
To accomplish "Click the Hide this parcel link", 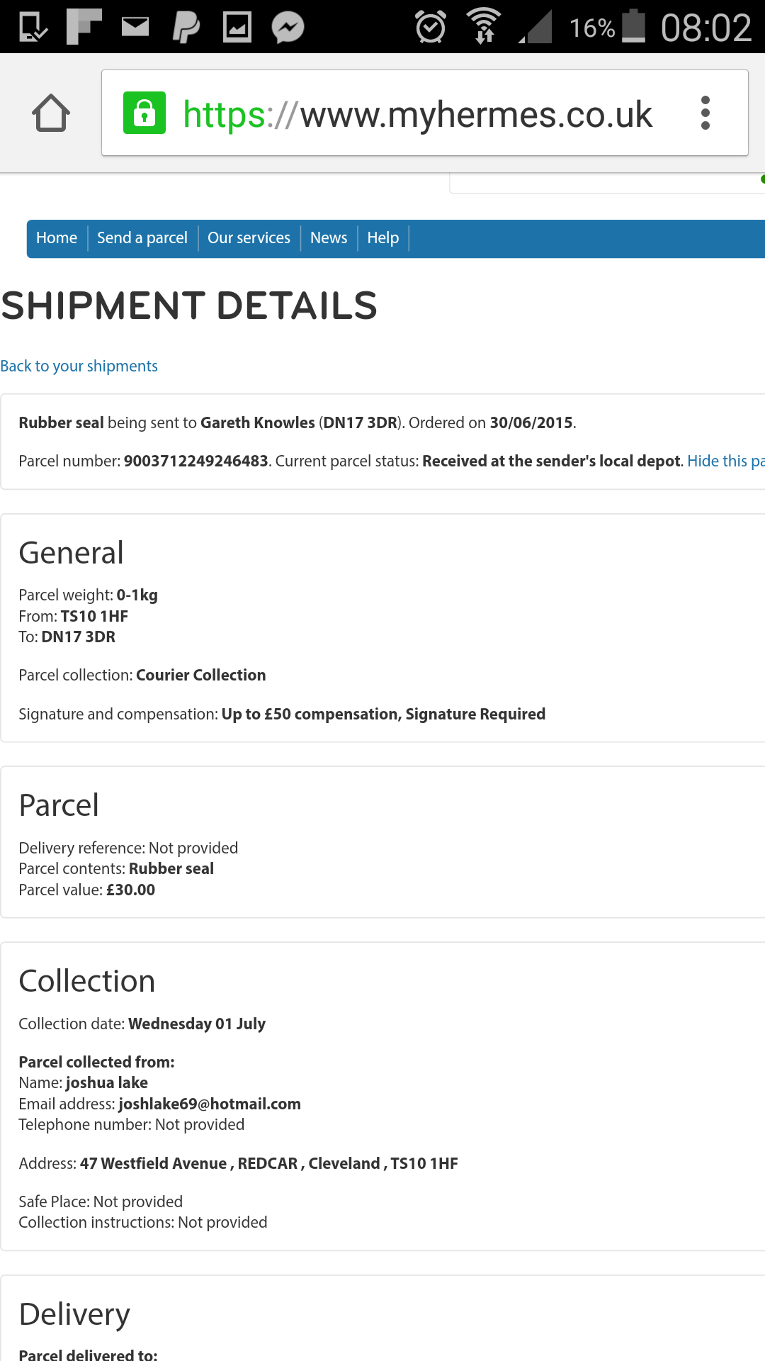I will coord(725,461).
